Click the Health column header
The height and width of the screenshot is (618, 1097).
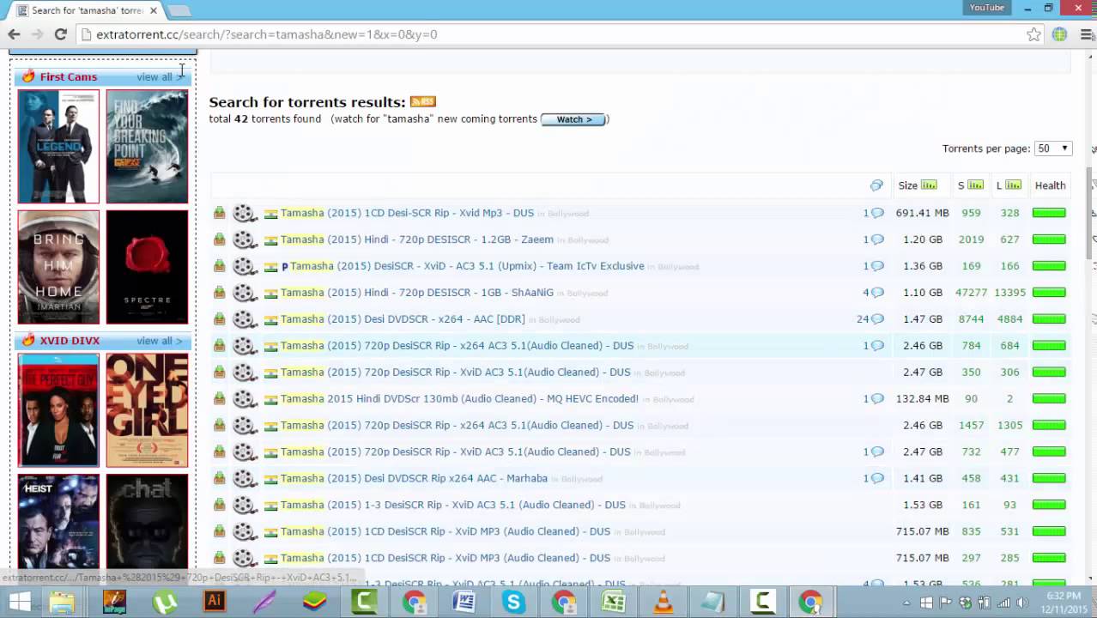pos(1050,185)
